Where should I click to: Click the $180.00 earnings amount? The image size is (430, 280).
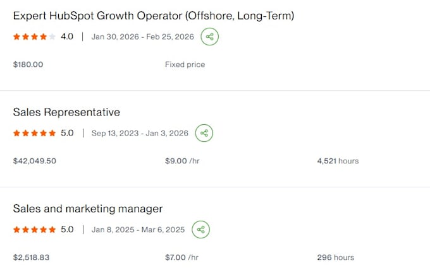(x=28, y=64)
